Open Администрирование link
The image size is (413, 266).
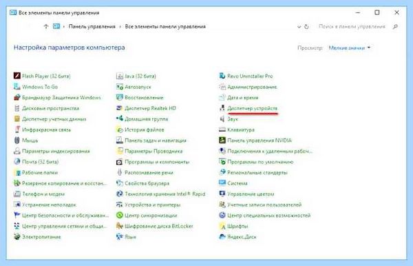pyautogui.click(x=252, y=87)
